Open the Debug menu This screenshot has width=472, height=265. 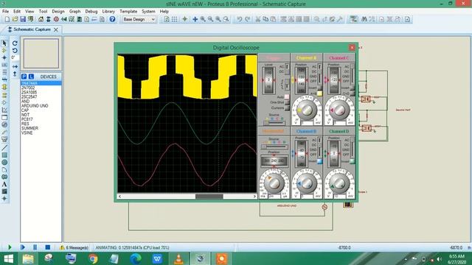pyautogui.click(x=91, y=12)
